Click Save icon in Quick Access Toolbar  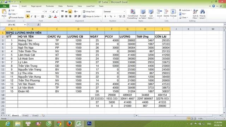click(6, 2)
